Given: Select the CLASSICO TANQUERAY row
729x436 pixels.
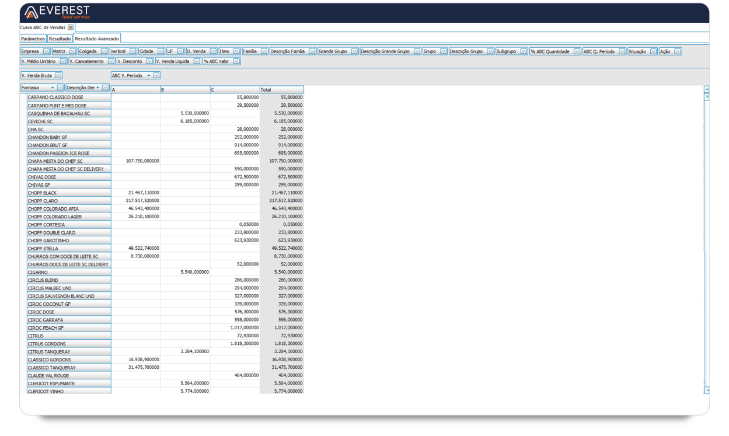Looking at the screenshot, I should tap(69, 368).
